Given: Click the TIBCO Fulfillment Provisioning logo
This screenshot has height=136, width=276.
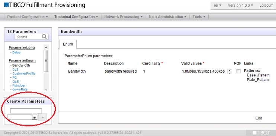Looking at the screenshot, I should point(44,5).
